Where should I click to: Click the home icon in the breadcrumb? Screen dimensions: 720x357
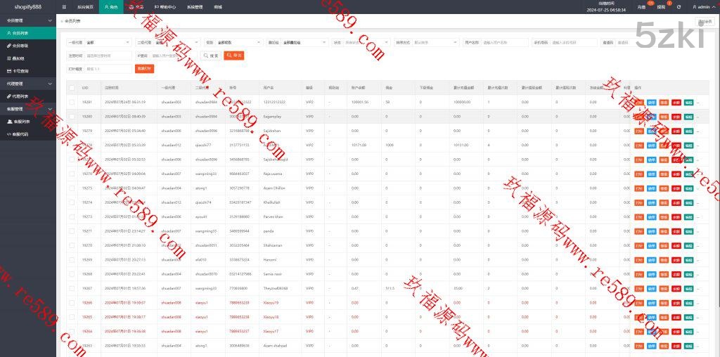pos(62,22)
